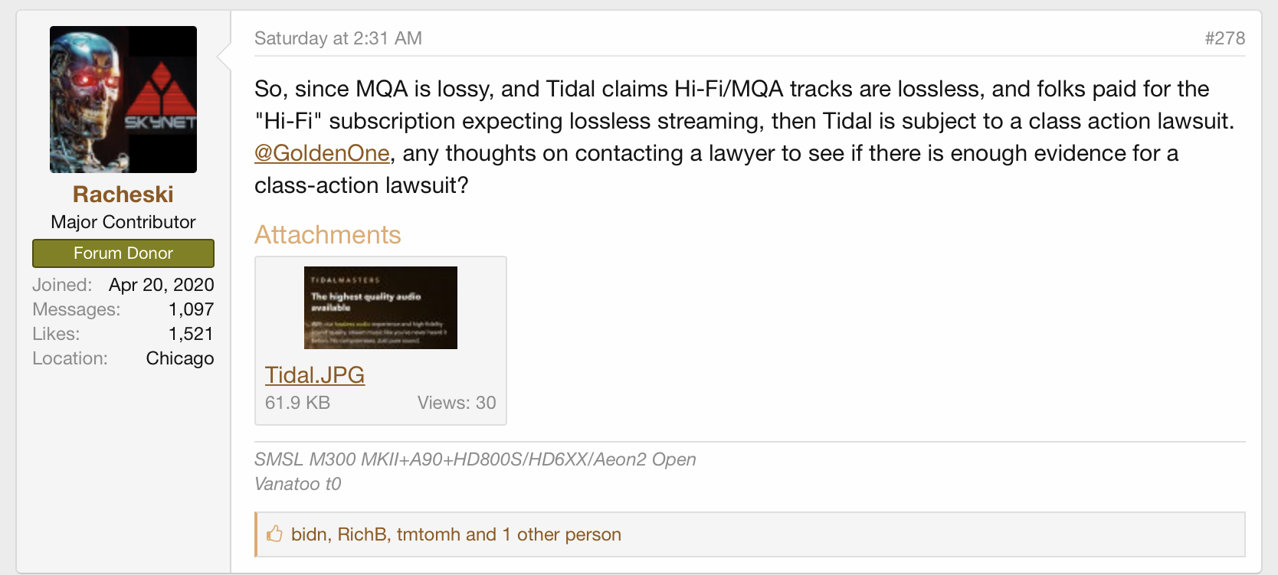This screenshot has width=1278, height=575.
Task: Open the Saturday at 2:31 AM timestamp
Action: coord(338,38)
